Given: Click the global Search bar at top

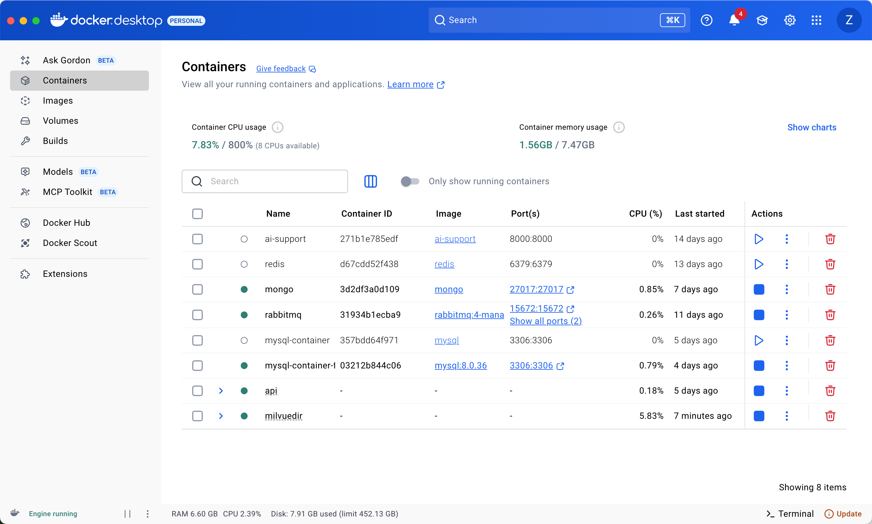Looking at the screenshot, I should click(x=559, y=20).
